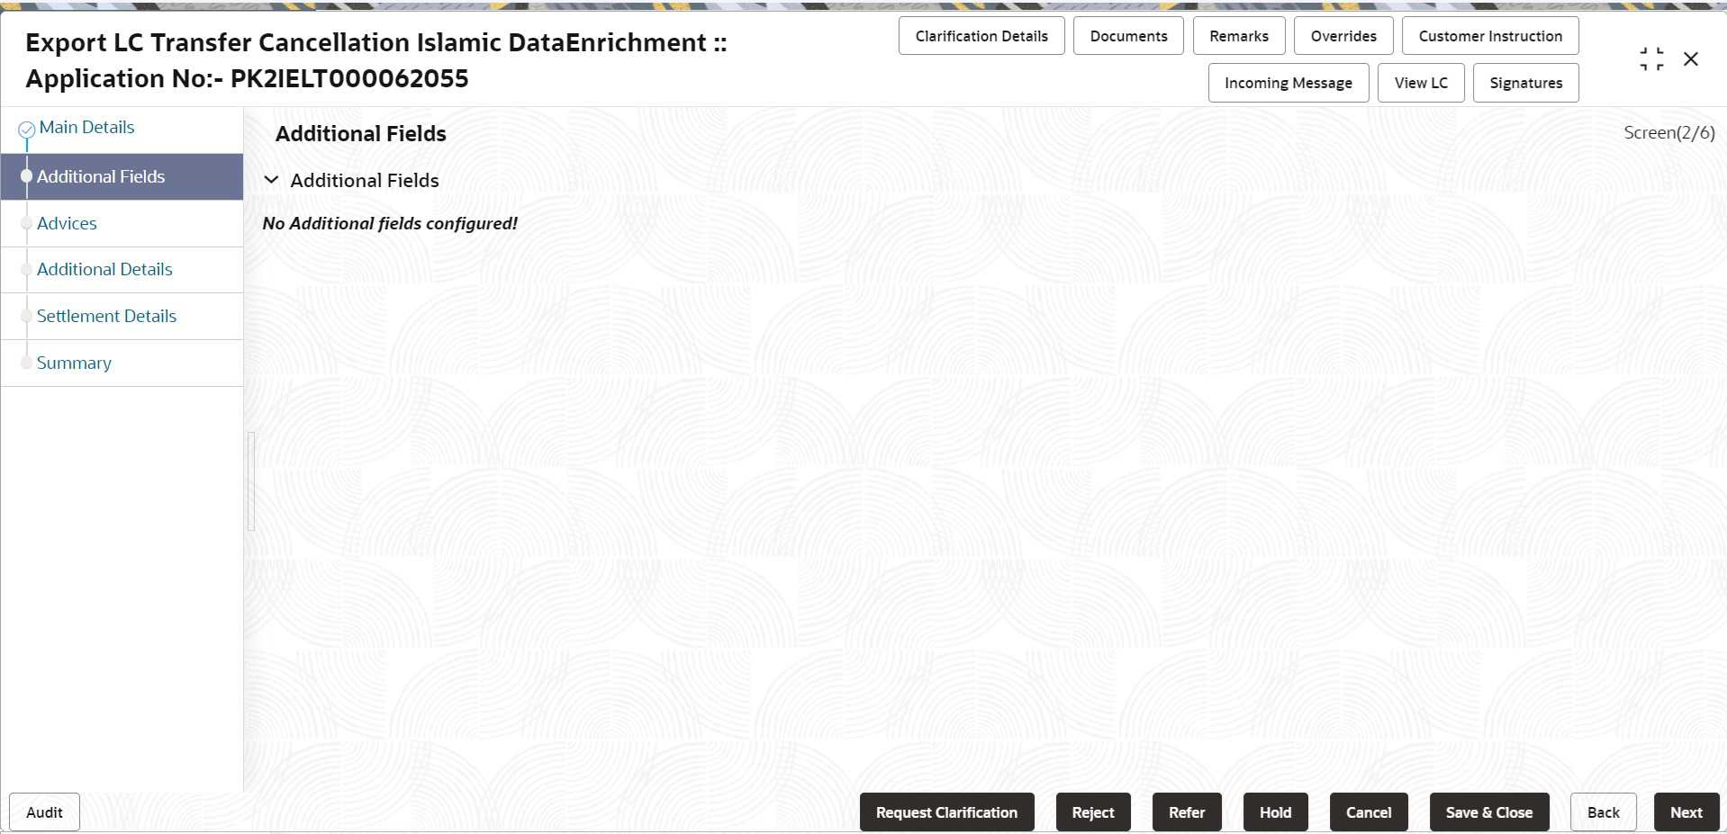Open the Documents button
The image size is (1727, 834).
(x=1128, y=36)
